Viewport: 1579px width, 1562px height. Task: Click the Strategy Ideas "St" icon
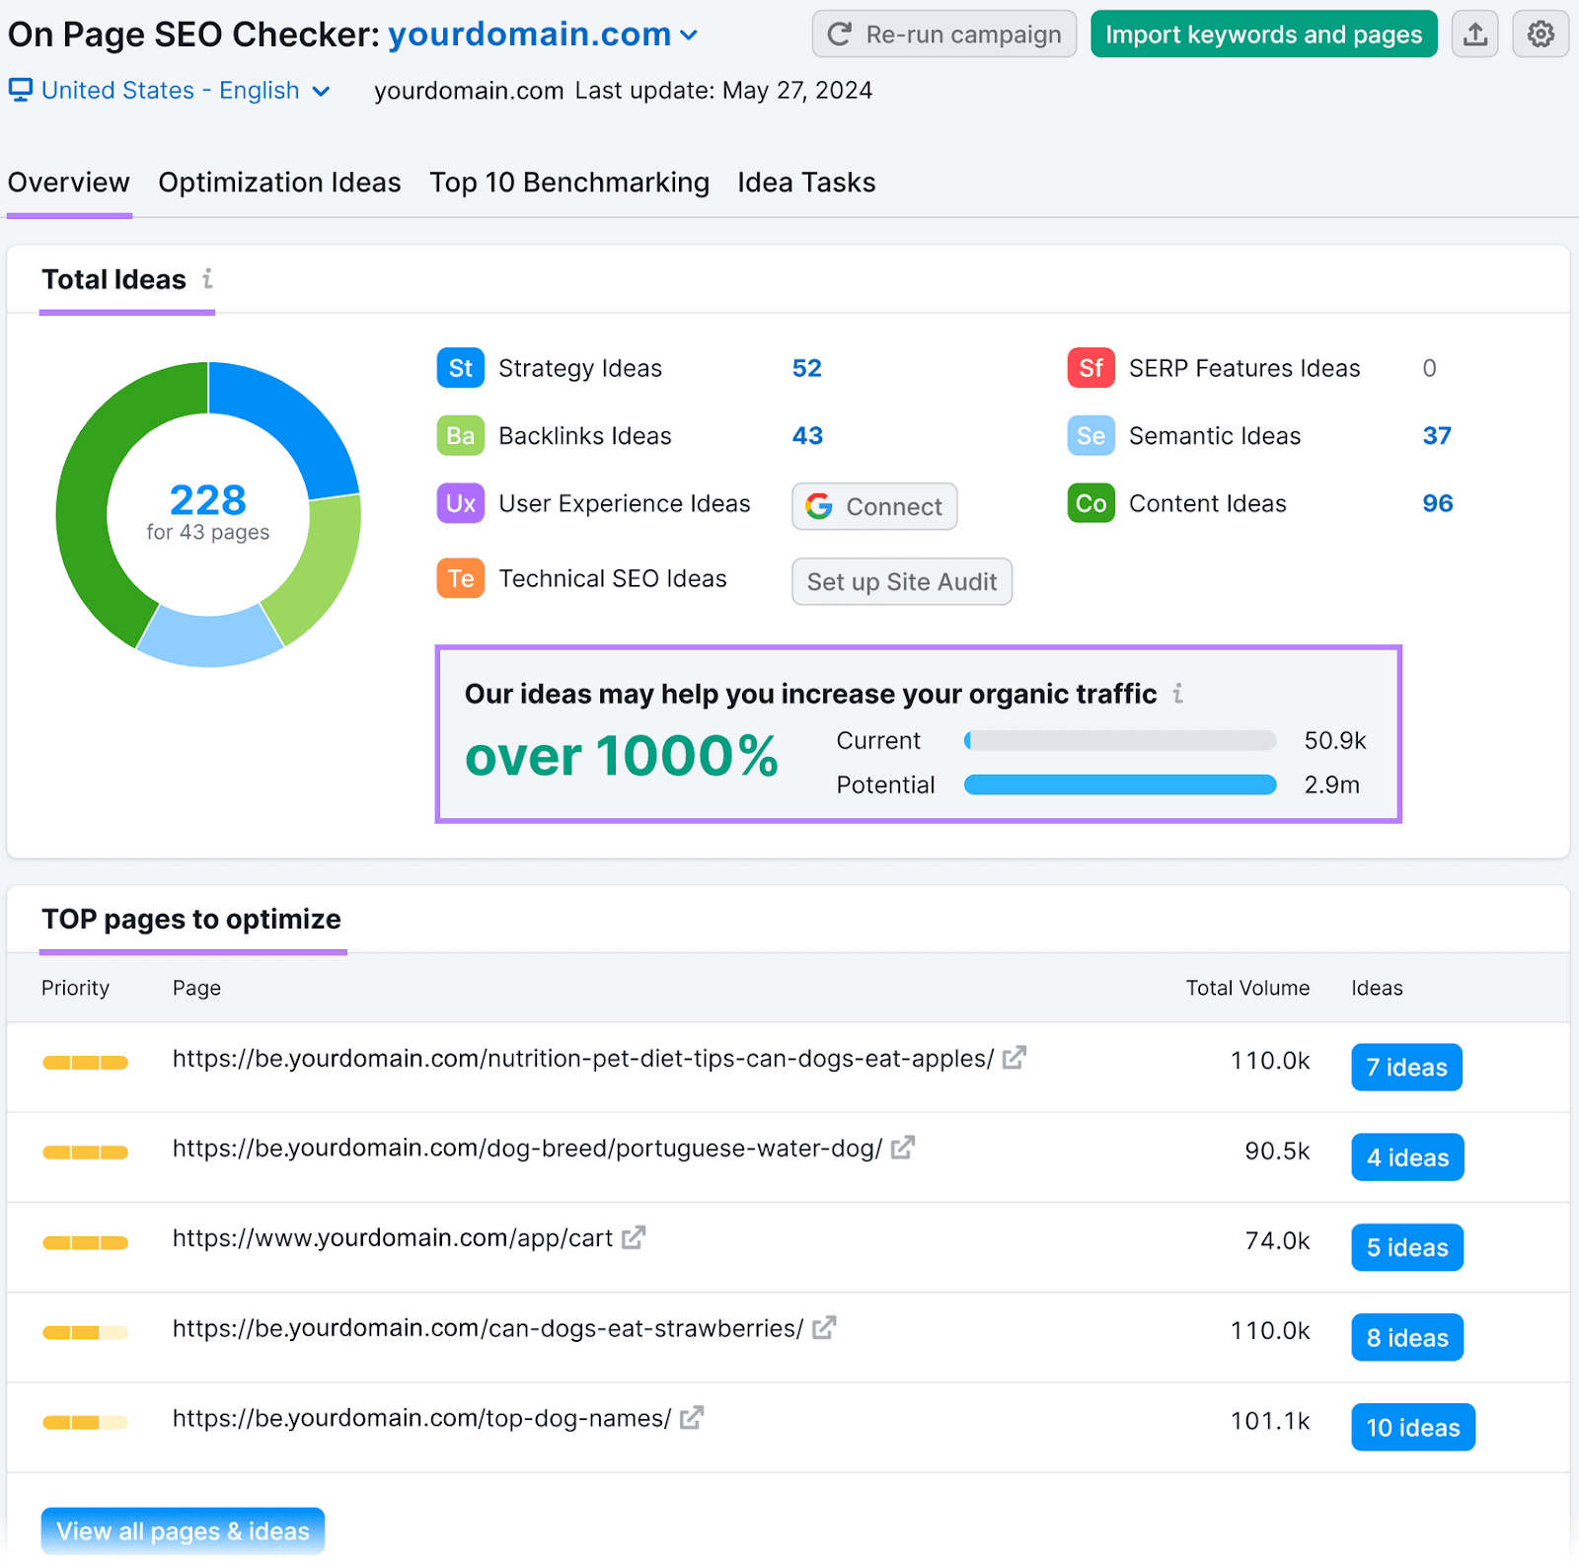[x=460, y=367]
